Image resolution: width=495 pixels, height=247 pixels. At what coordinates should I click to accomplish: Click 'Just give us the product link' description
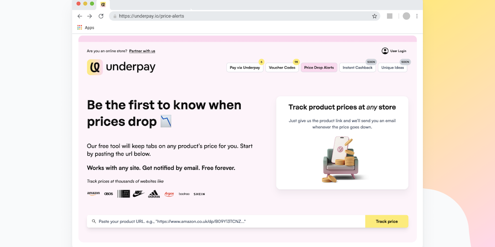click(342, 124)
